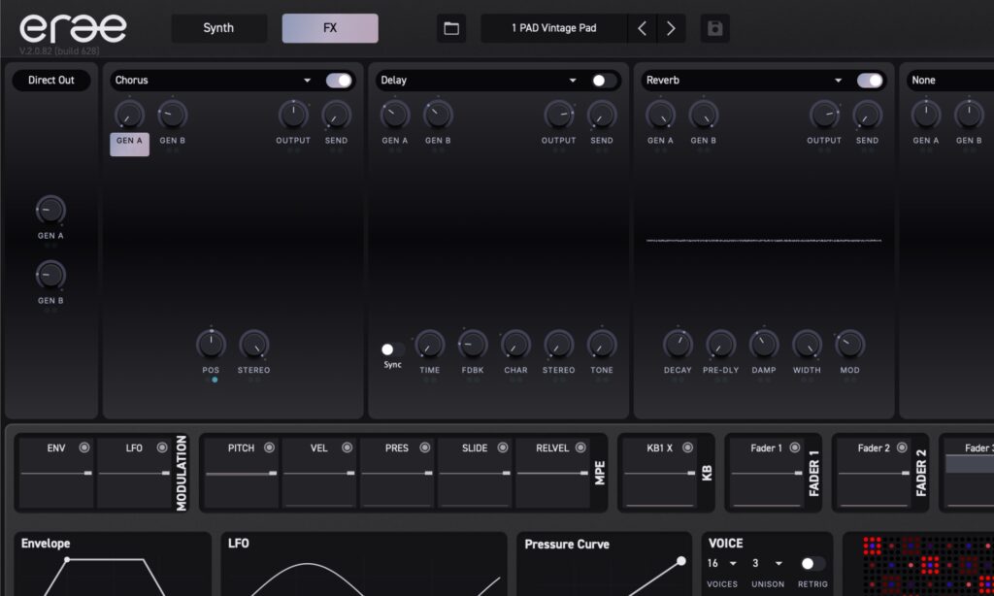Click the LFO modulation target icon
The height and width of the screenshot is (596, 994).
tap(162, 447)
